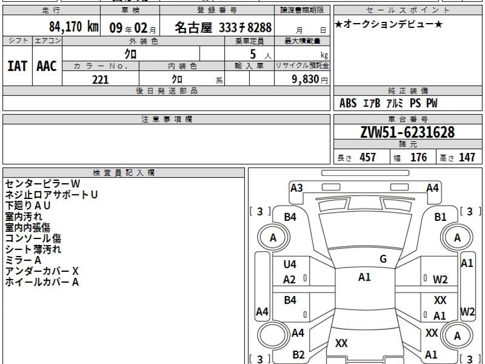Screen dimensions: 485x364
Task: Click the U4 damage mark on the diagram
Action: [x=290, y=265]
